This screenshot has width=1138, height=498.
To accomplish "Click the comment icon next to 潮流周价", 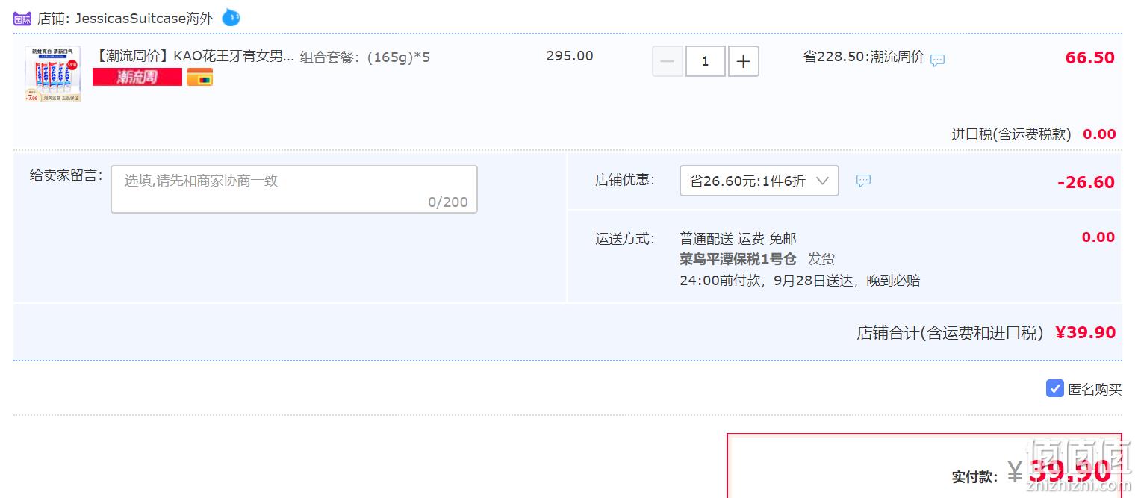I will tap(938, 60).
